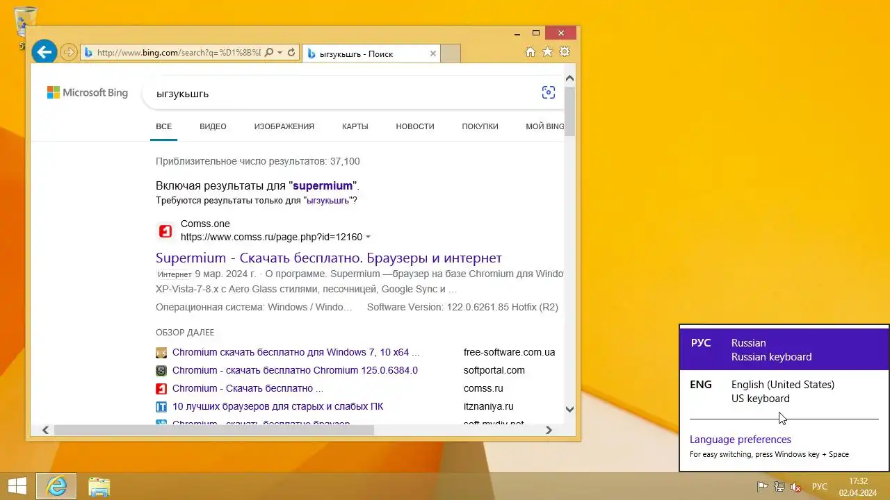Open File Explorer from the taskbar
Screen dimensions: 890x500
(99, 486)
